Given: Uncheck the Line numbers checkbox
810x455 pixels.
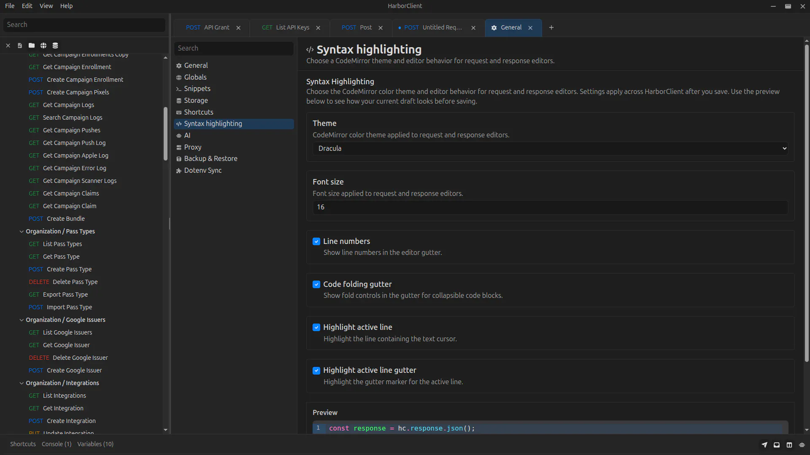Looking at the screenshot, I should pos(316,241).
